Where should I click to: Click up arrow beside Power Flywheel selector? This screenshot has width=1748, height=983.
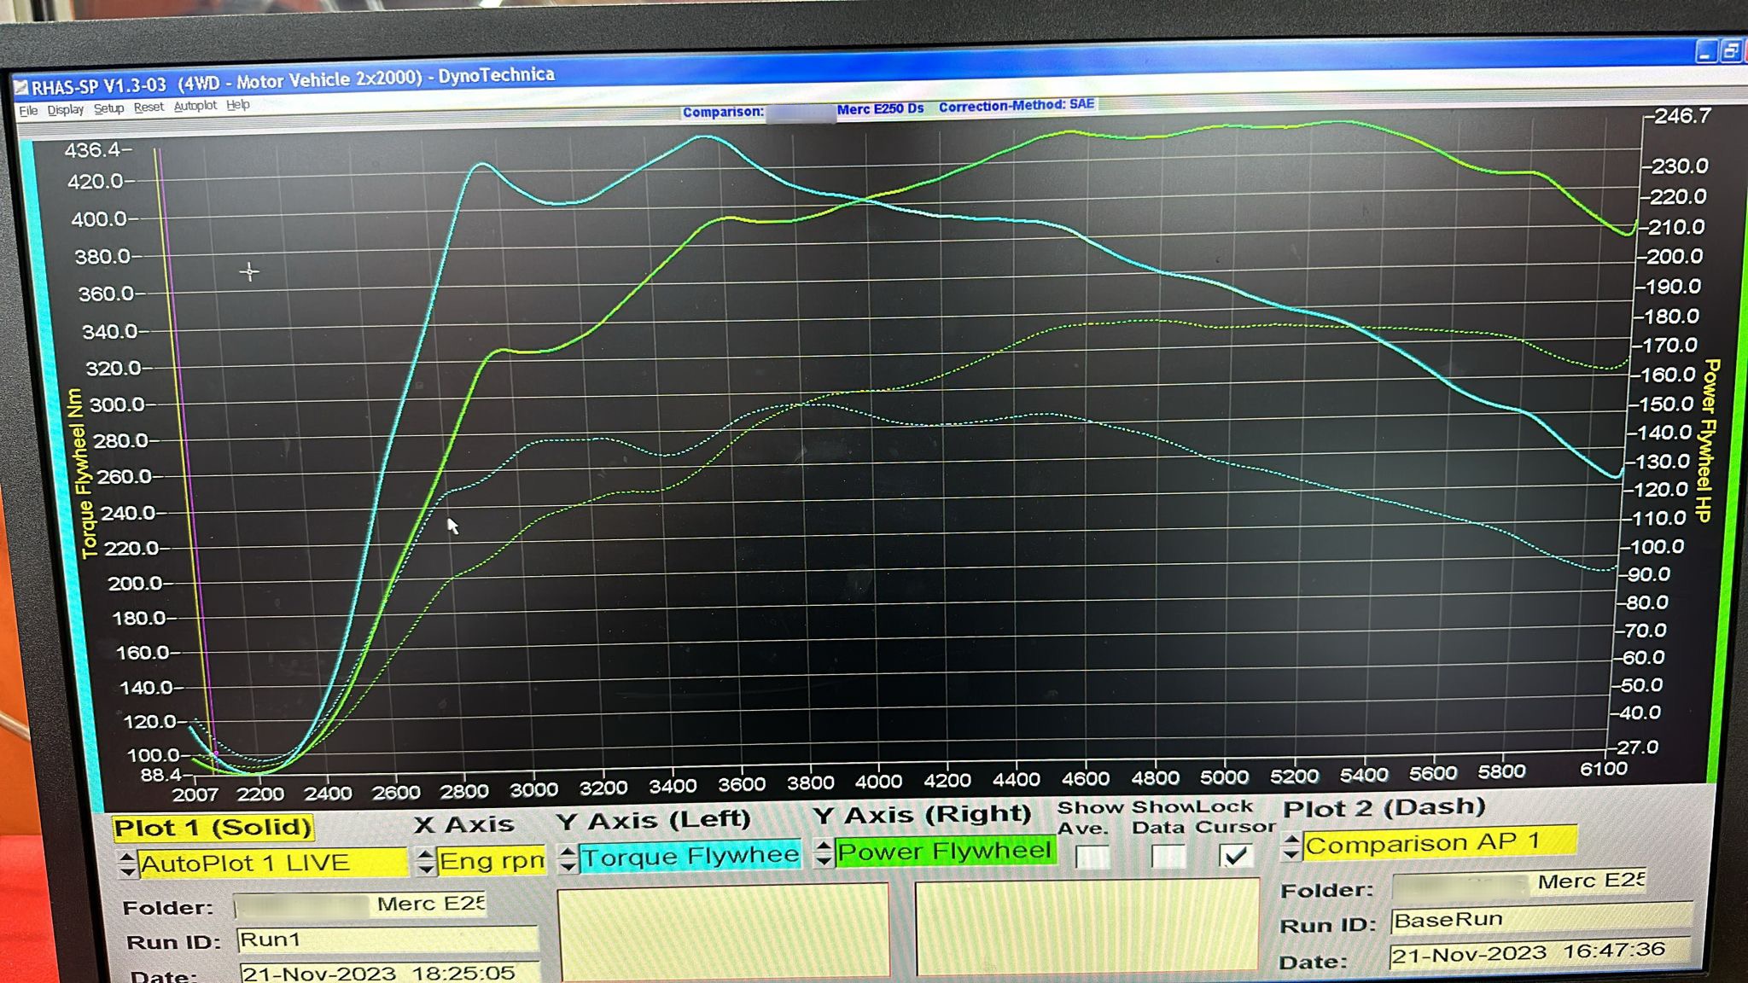click(x=824, y=846)
